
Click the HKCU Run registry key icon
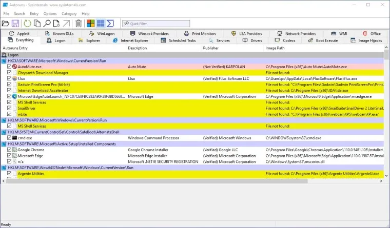4,61
